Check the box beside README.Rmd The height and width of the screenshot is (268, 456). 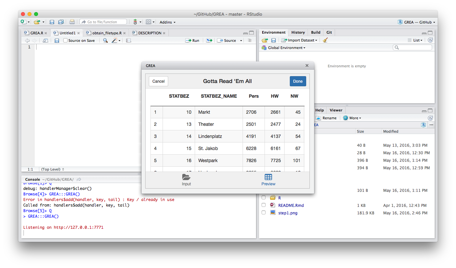pyautogui.click(x=264, y=205)
